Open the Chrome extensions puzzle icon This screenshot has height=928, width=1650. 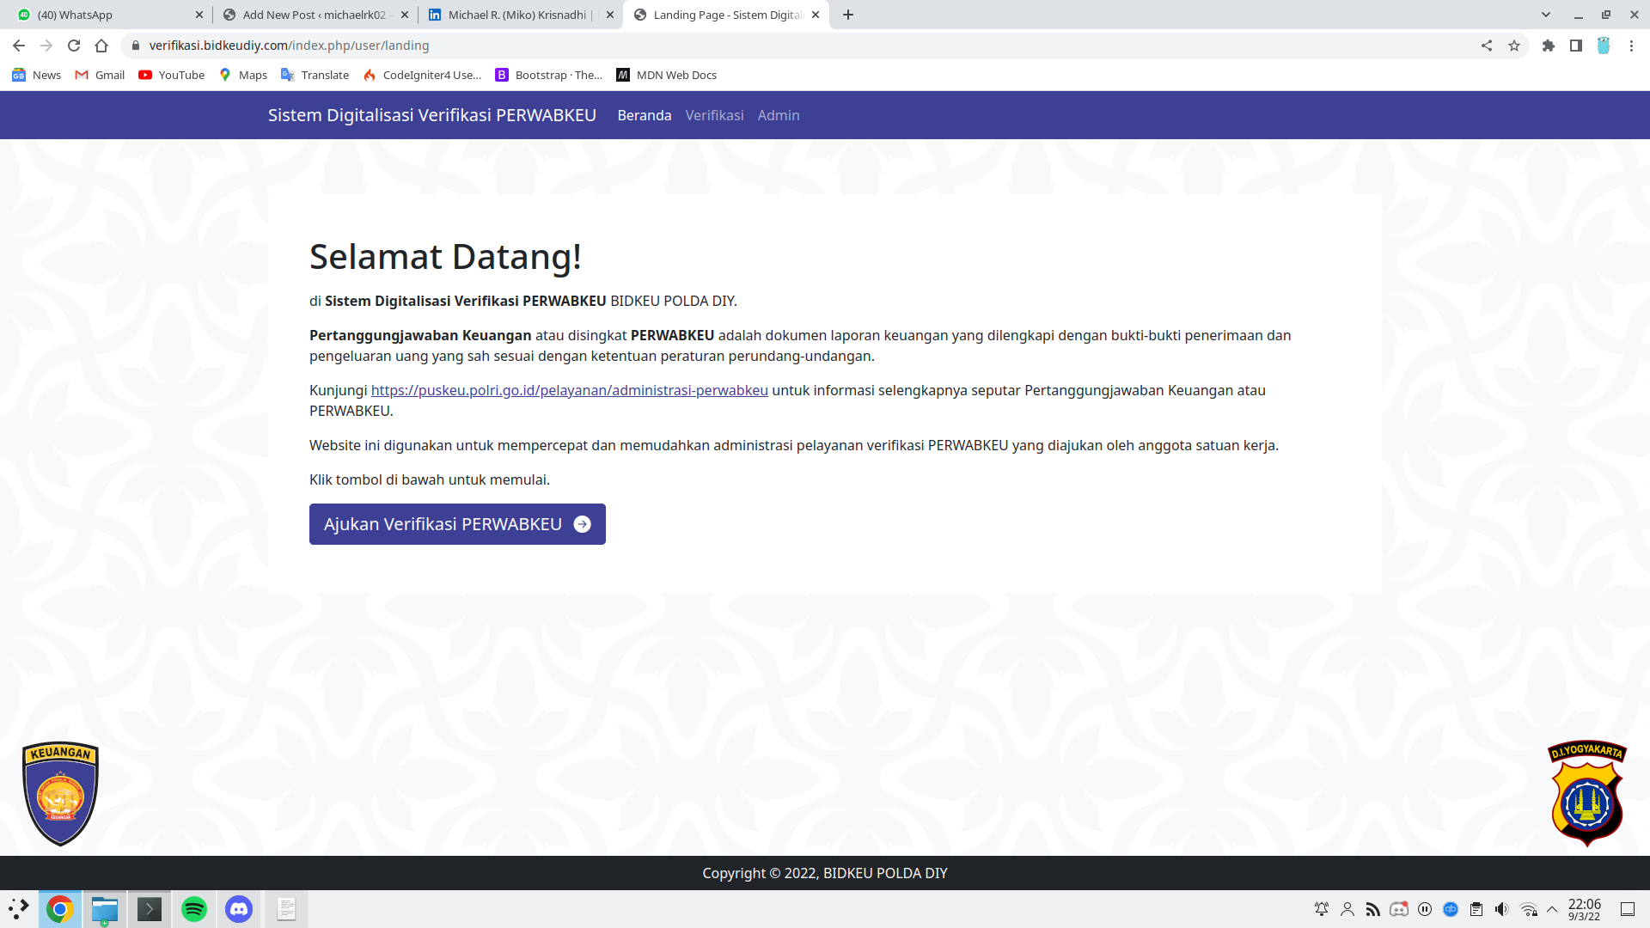coord(1549,46)
